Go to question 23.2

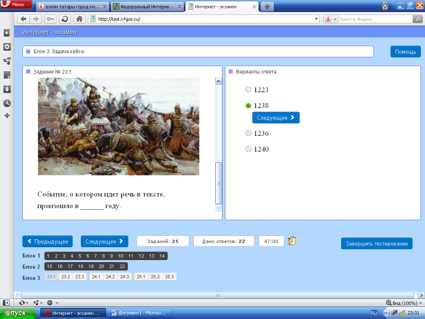(66, 277)
